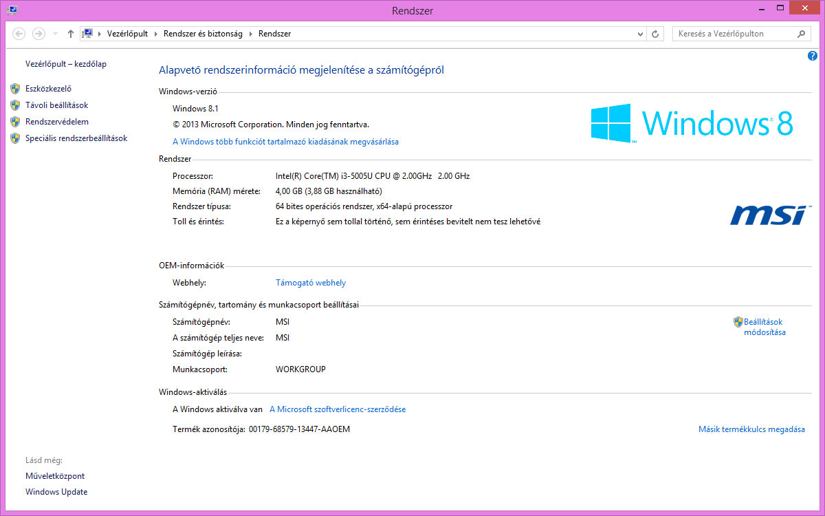Click the system icon in title bar
The image size is (825, 516).
coord(12,10)
